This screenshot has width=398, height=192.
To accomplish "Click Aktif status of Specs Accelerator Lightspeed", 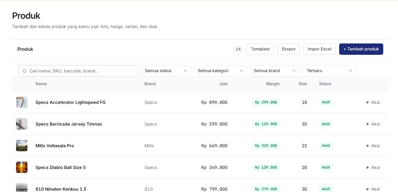I will 326,102.
